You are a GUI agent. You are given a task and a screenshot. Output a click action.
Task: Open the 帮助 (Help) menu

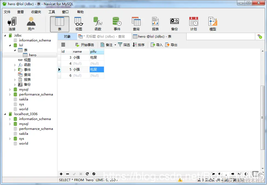pyautogui.click(x=80, y=12)
